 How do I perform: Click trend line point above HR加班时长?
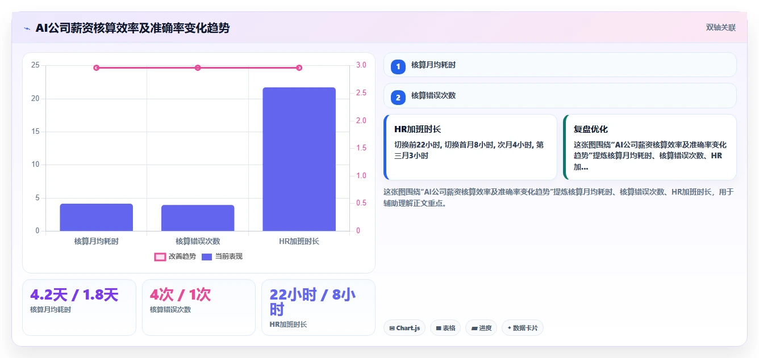299,68
